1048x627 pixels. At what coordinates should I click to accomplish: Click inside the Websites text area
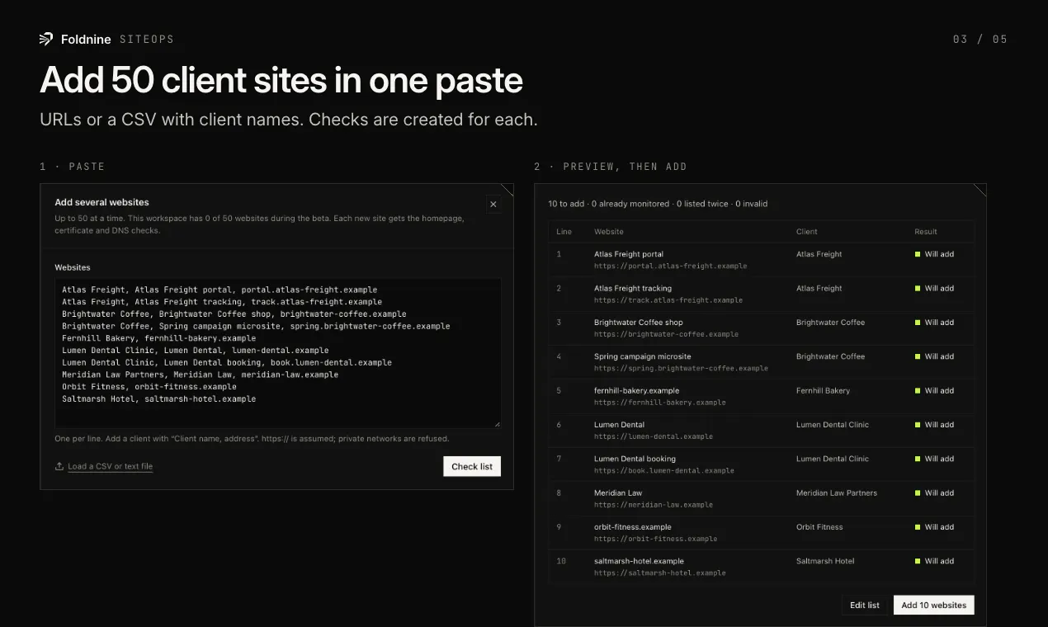(277, 353)
